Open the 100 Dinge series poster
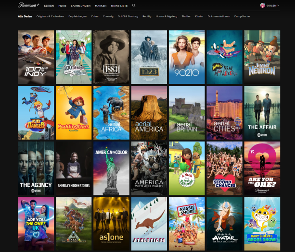Image resolution: width=295 pixels, height=252 pixels. pyautogui.click(x=74, y=57)
